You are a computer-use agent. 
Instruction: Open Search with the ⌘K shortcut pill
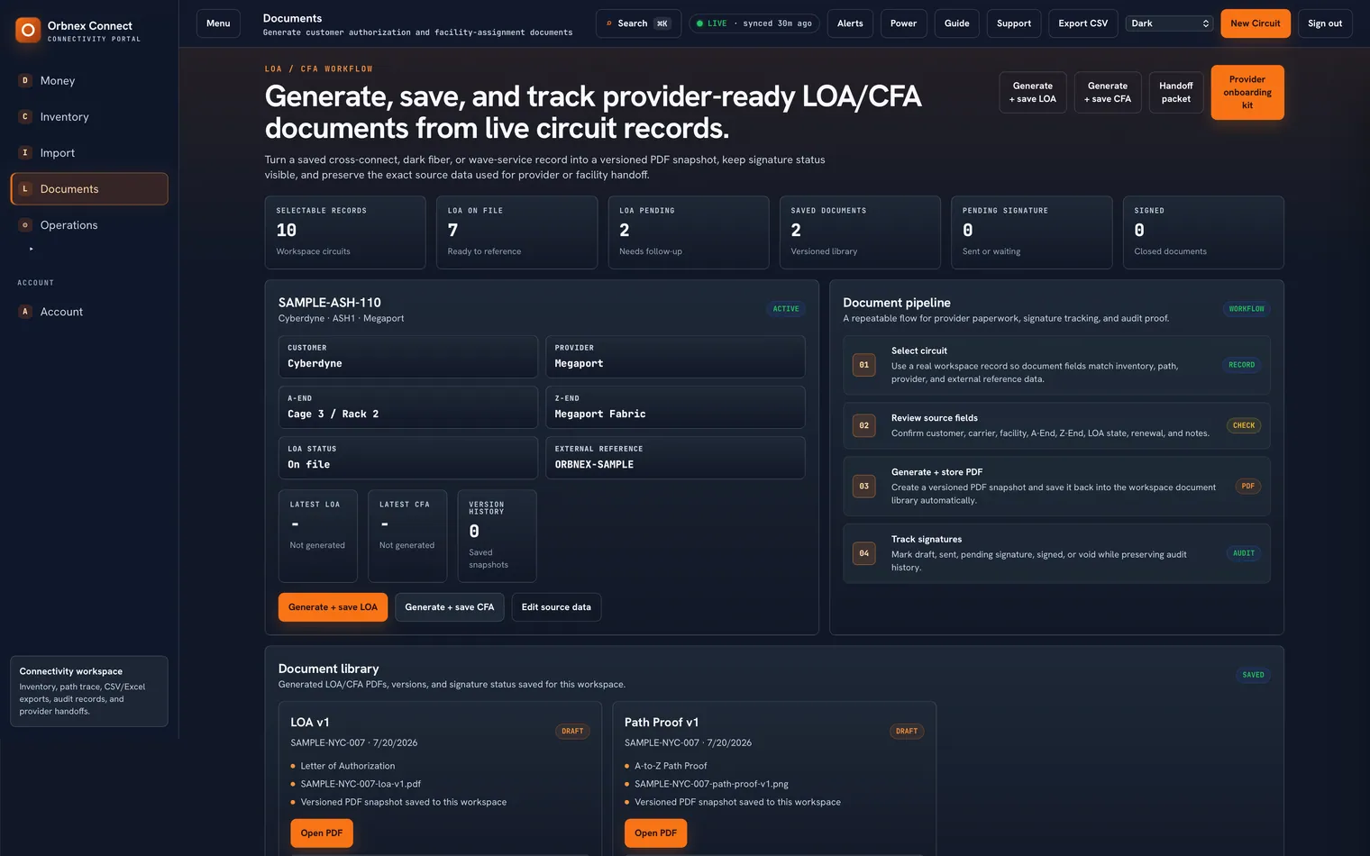click(x=638, y=23)
